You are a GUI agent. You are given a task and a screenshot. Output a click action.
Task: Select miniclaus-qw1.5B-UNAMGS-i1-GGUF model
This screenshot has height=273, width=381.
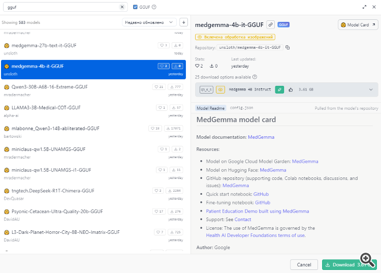[x=93, y=173]
